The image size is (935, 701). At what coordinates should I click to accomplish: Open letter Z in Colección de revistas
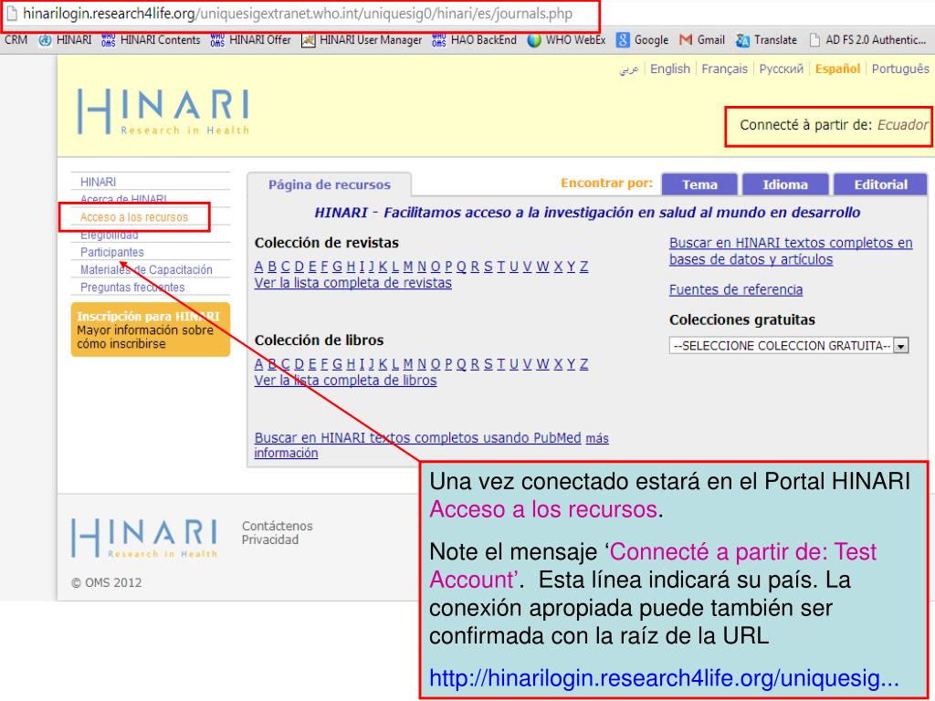(x=583, y=267)
